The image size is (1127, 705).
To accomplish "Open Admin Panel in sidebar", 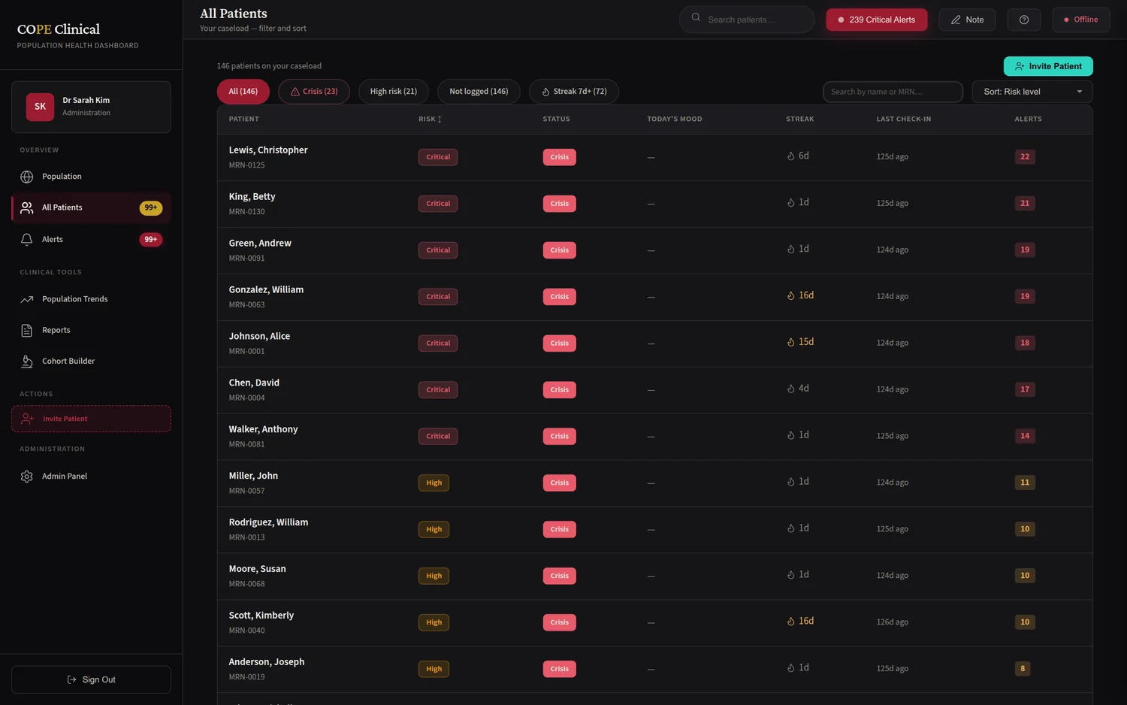I will [91, 477].
